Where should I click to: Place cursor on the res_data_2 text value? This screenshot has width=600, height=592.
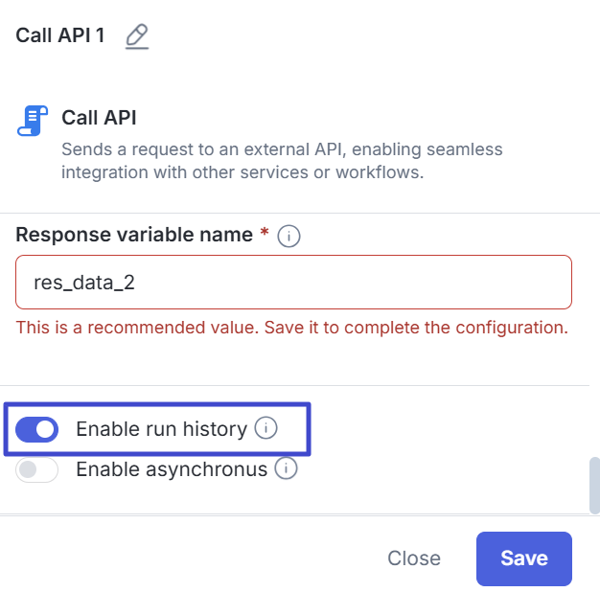(92, 282)
